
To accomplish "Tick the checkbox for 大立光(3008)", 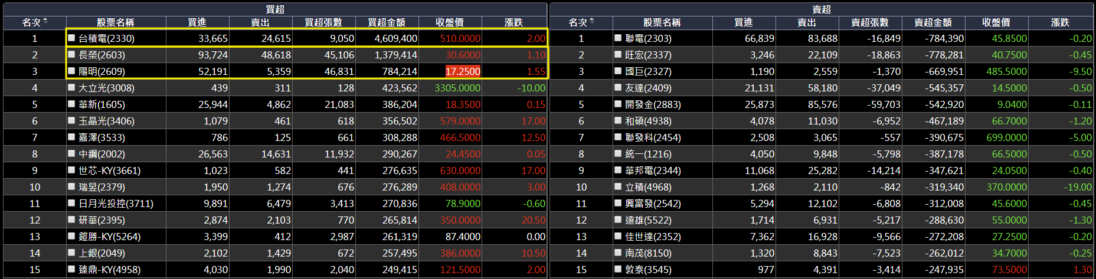I will tap(71, 87).
